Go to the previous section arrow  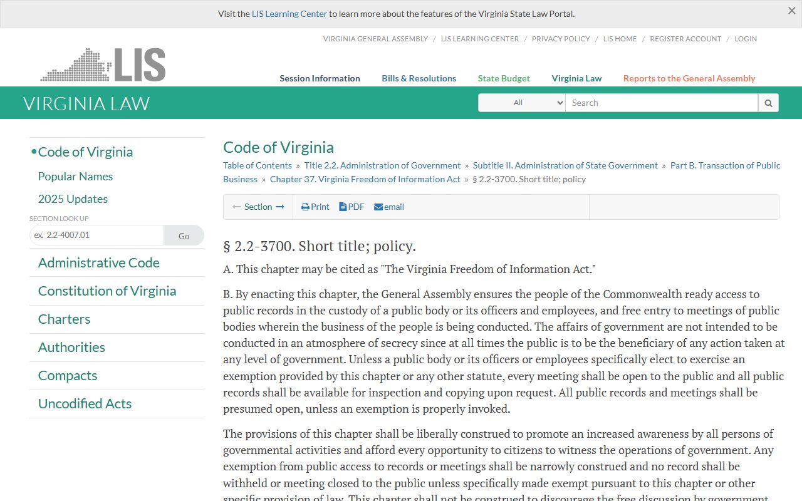coord(237,207)
